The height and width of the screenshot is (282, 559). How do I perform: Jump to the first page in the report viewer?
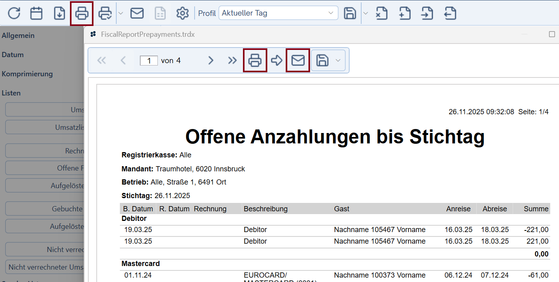tap(101, 60)
